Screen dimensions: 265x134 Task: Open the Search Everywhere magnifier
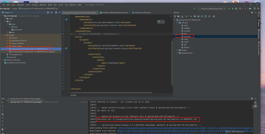[259, 9]
